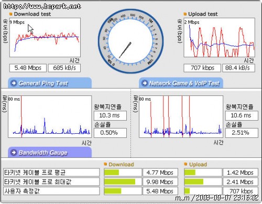Click the Network Game ping graph
Screen dimensions: 262x204
point(181,116)
